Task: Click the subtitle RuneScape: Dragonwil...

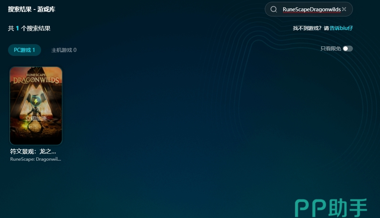Action: pyautogui.click(x=36, y=159)
